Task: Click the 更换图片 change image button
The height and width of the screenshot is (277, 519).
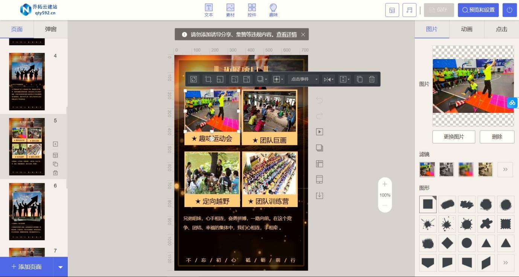Action: [454, 137]
